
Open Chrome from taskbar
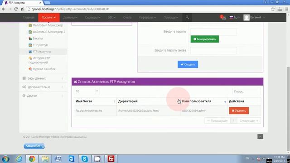[x=32, y=159]
